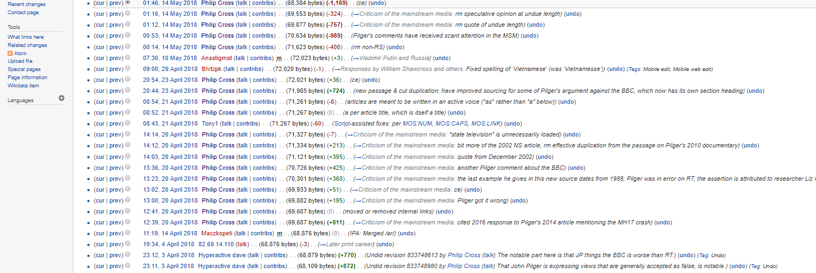Open Tony1's user page
This screenshot has width=816, height=273.
(209, 124)
